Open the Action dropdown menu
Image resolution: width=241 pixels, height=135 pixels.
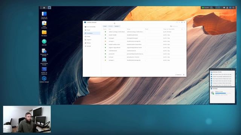(x=117, y=26)
